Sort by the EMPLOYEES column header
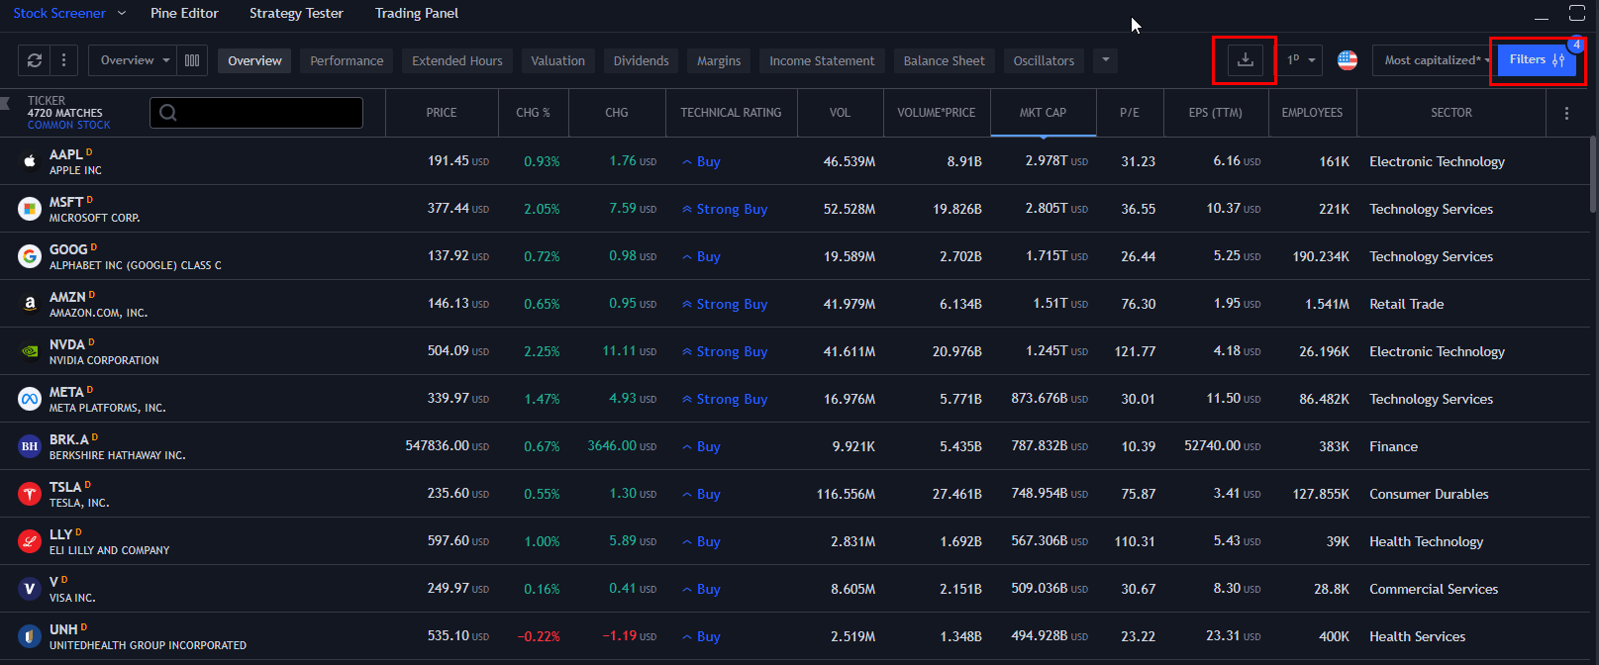This screenshot has width=1599, height=665. [1312, 113]
